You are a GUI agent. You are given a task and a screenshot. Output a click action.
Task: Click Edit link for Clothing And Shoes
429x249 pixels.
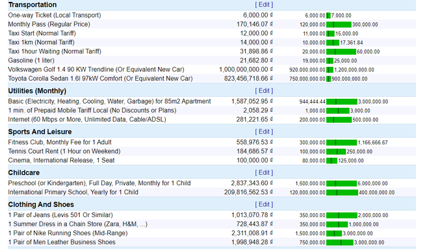pyautogui.click(x=264, y=204)
